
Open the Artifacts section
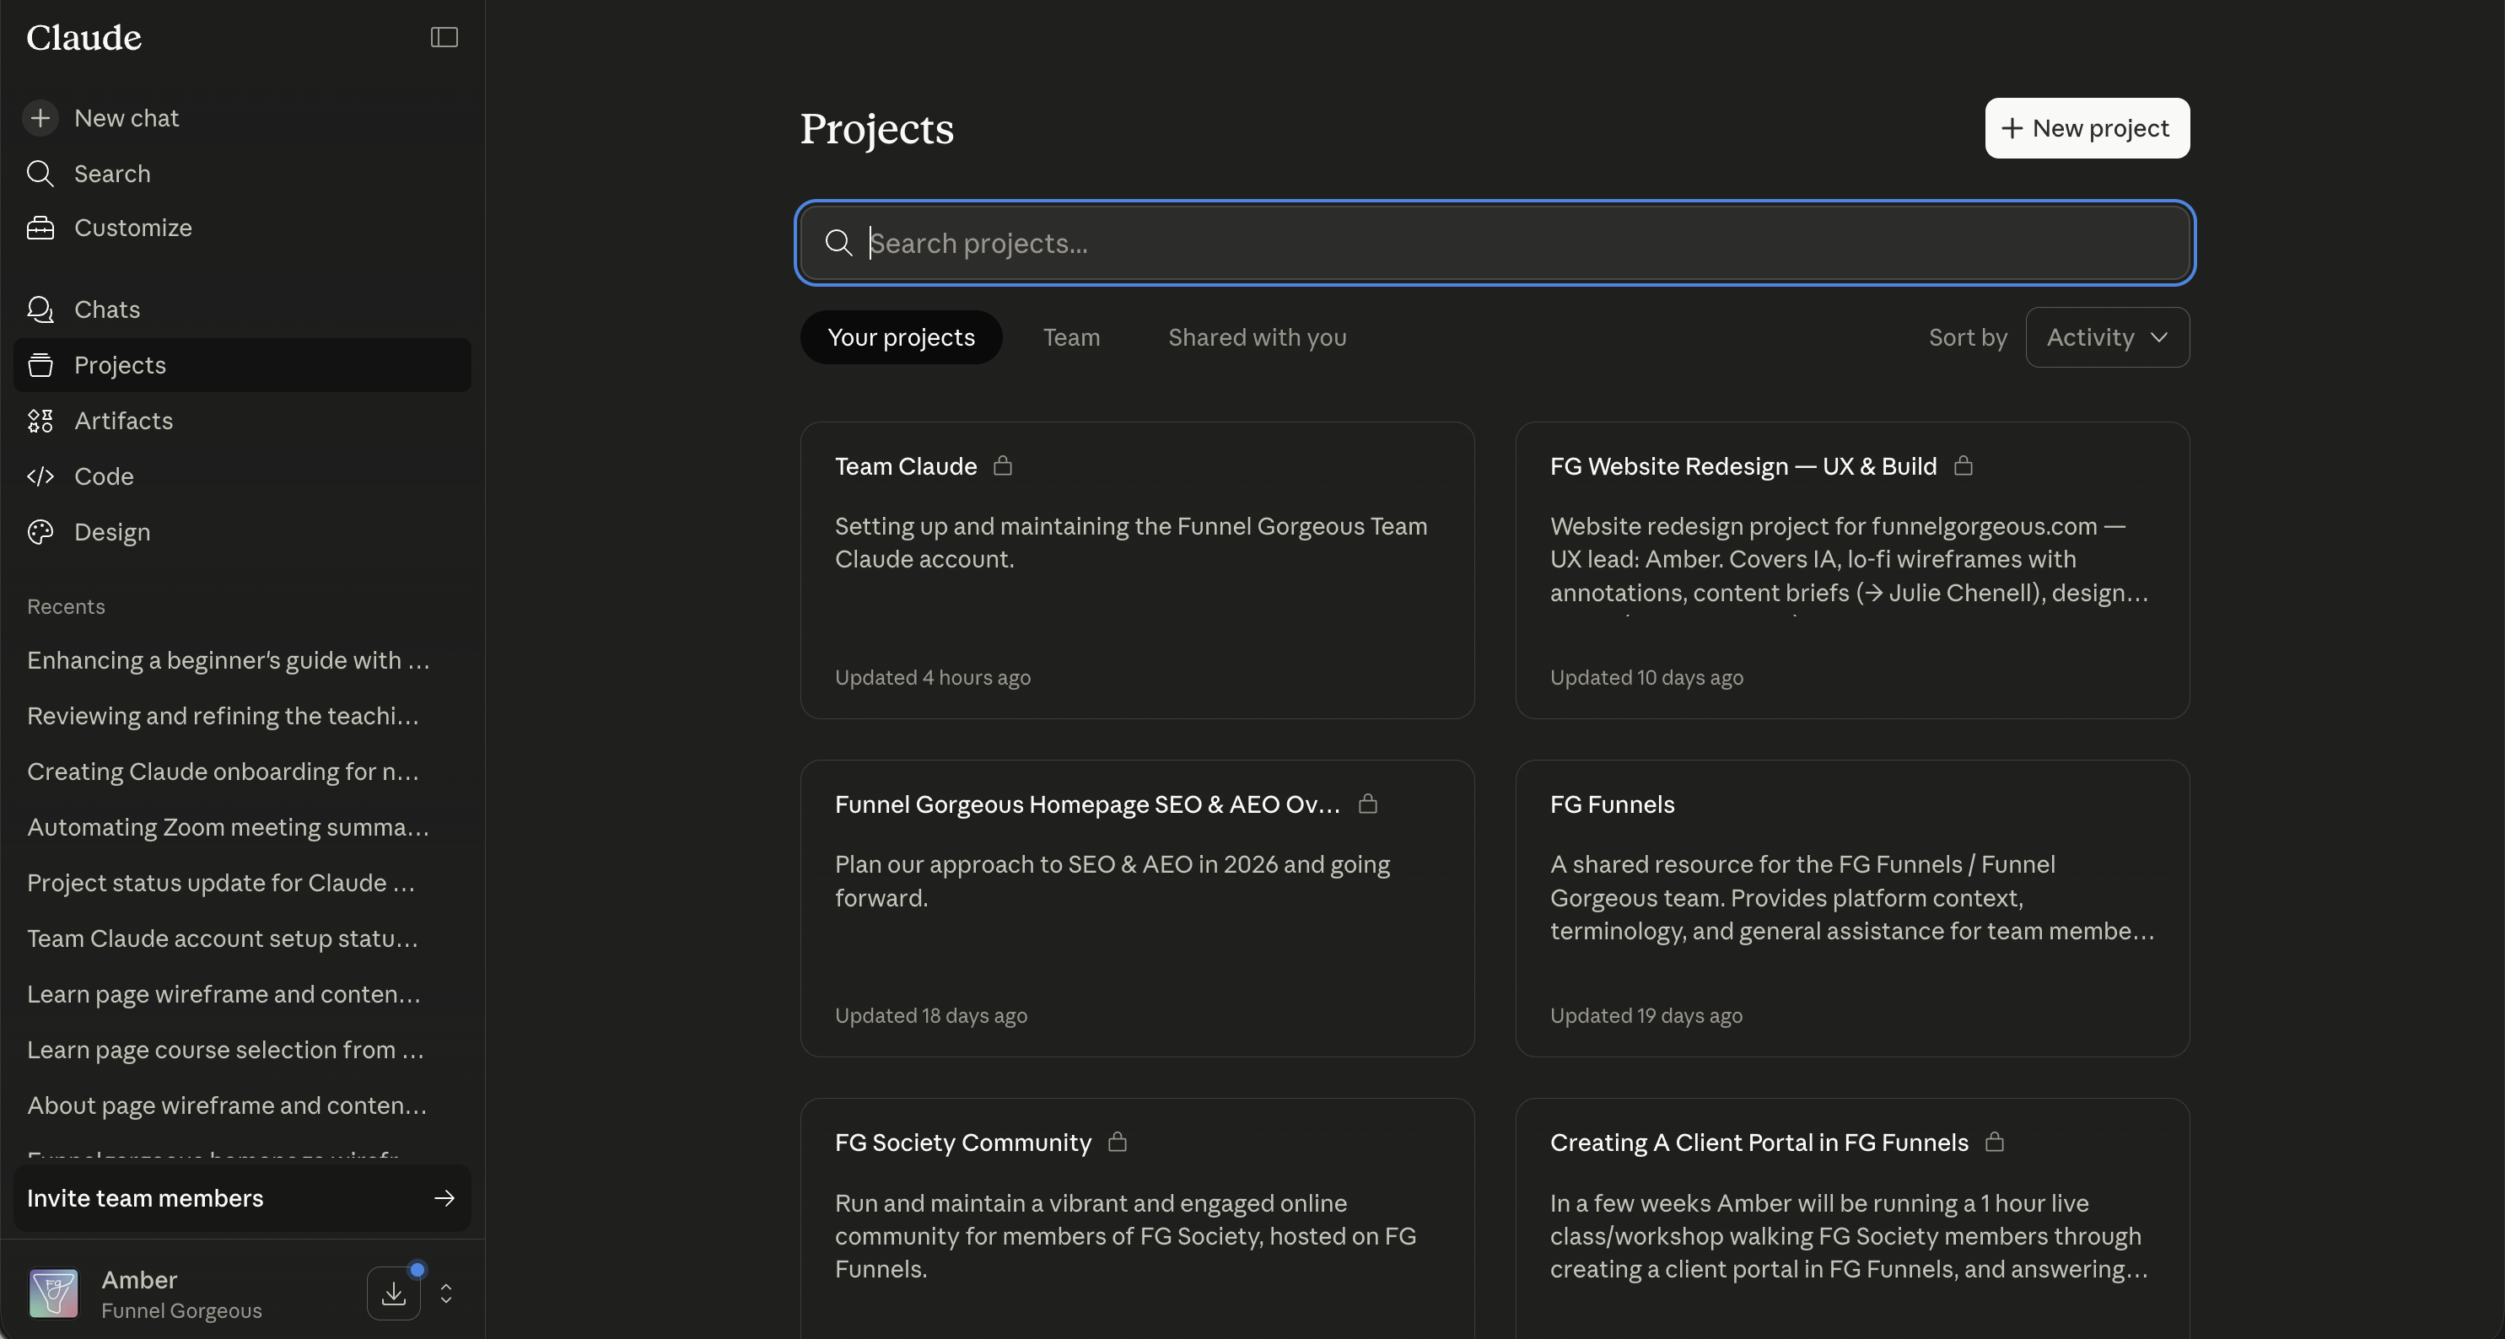pos(122,421)
